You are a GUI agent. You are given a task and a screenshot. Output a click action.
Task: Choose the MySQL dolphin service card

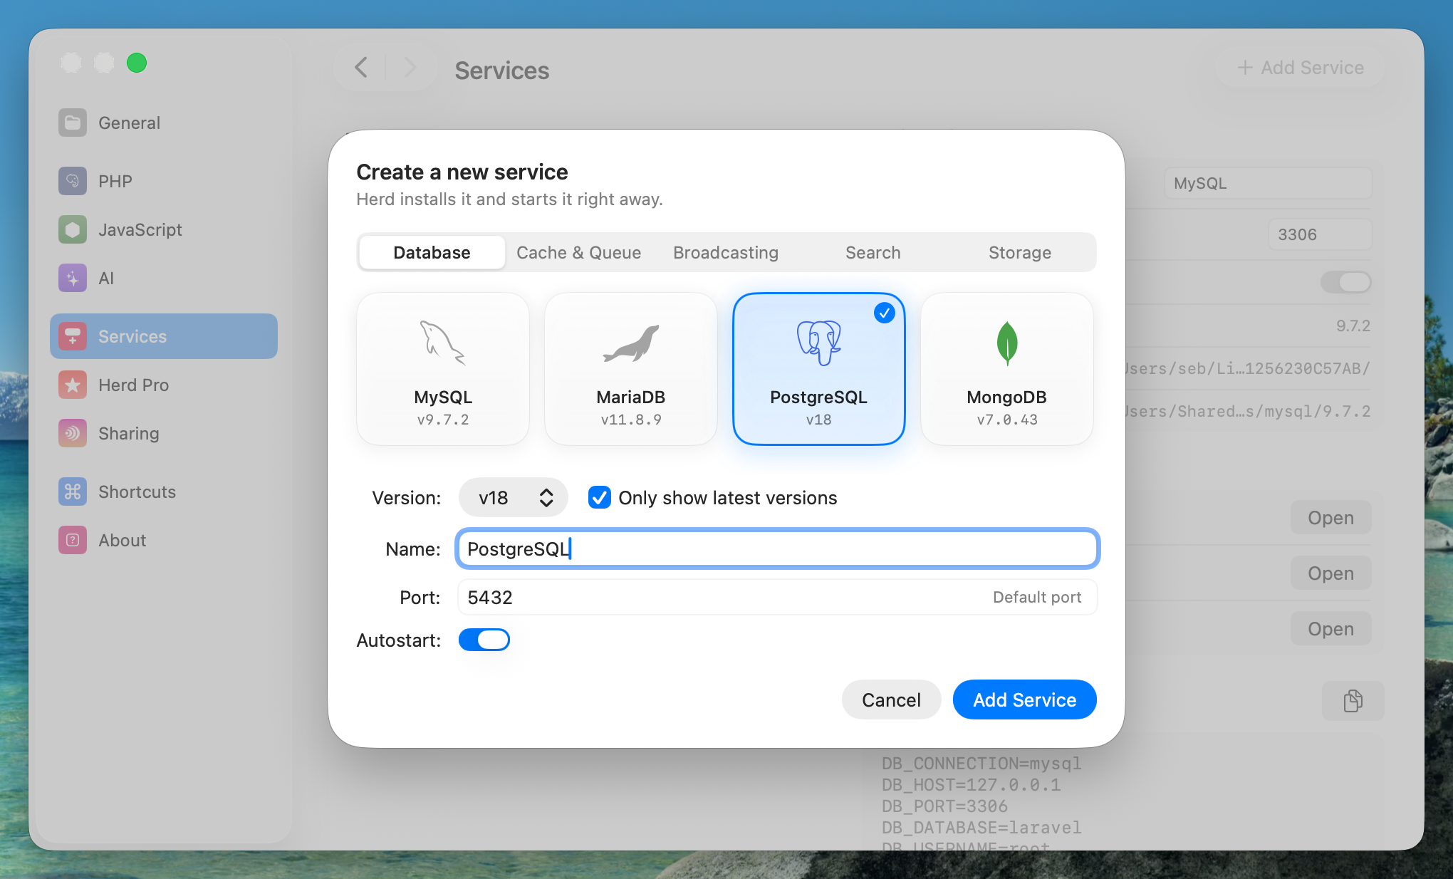point(443,369)
